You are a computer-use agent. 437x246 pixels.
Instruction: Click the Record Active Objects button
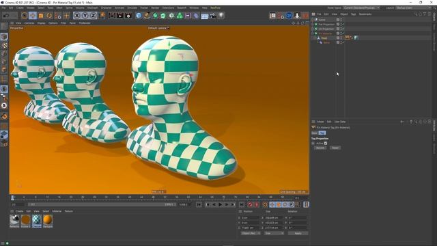[250, 205]
